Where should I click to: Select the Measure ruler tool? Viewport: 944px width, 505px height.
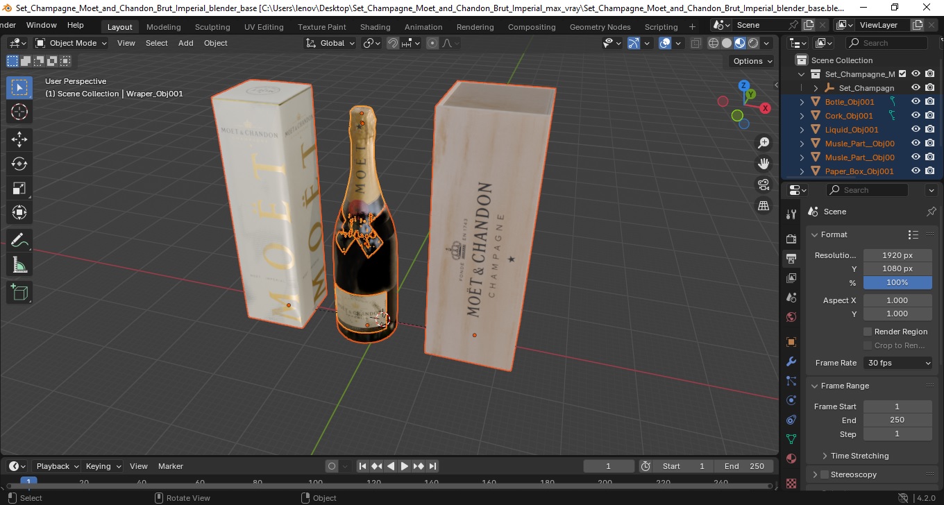click(x=19, y=265)
